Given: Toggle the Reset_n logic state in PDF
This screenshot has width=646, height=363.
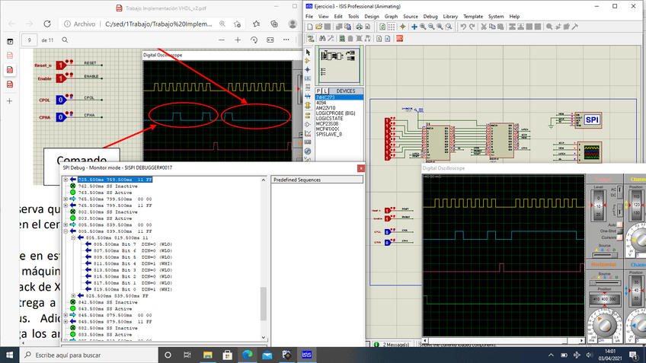Looking at the screenshot, I should point(59,65).
